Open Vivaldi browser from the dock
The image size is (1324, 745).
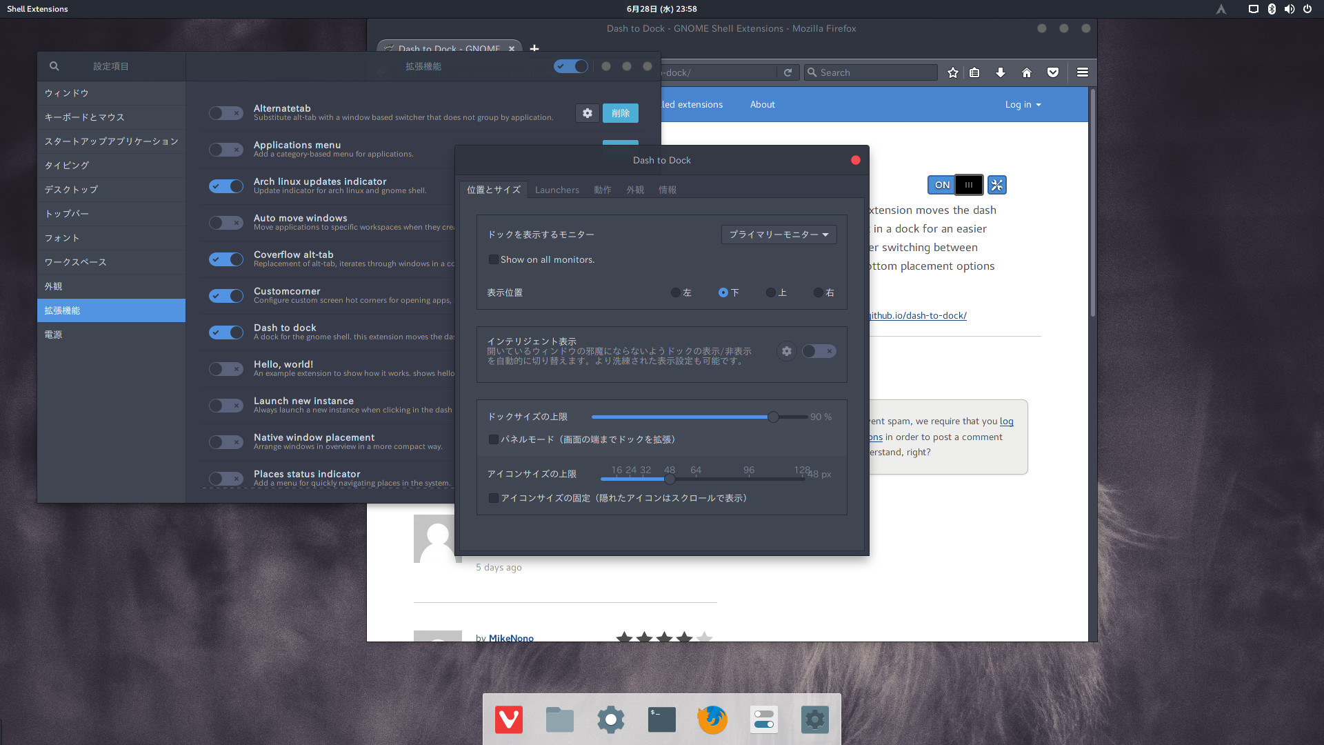[x=509, y=719]
